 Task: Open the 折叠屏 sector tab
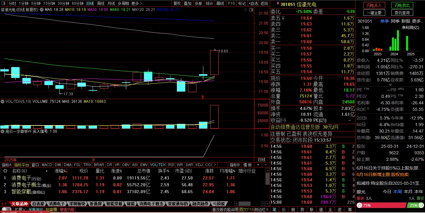point(95,204)
